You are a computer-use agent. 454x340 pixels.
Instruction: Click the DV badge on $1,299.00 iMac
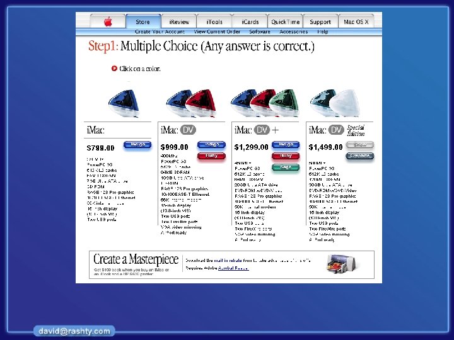(262, 130)
